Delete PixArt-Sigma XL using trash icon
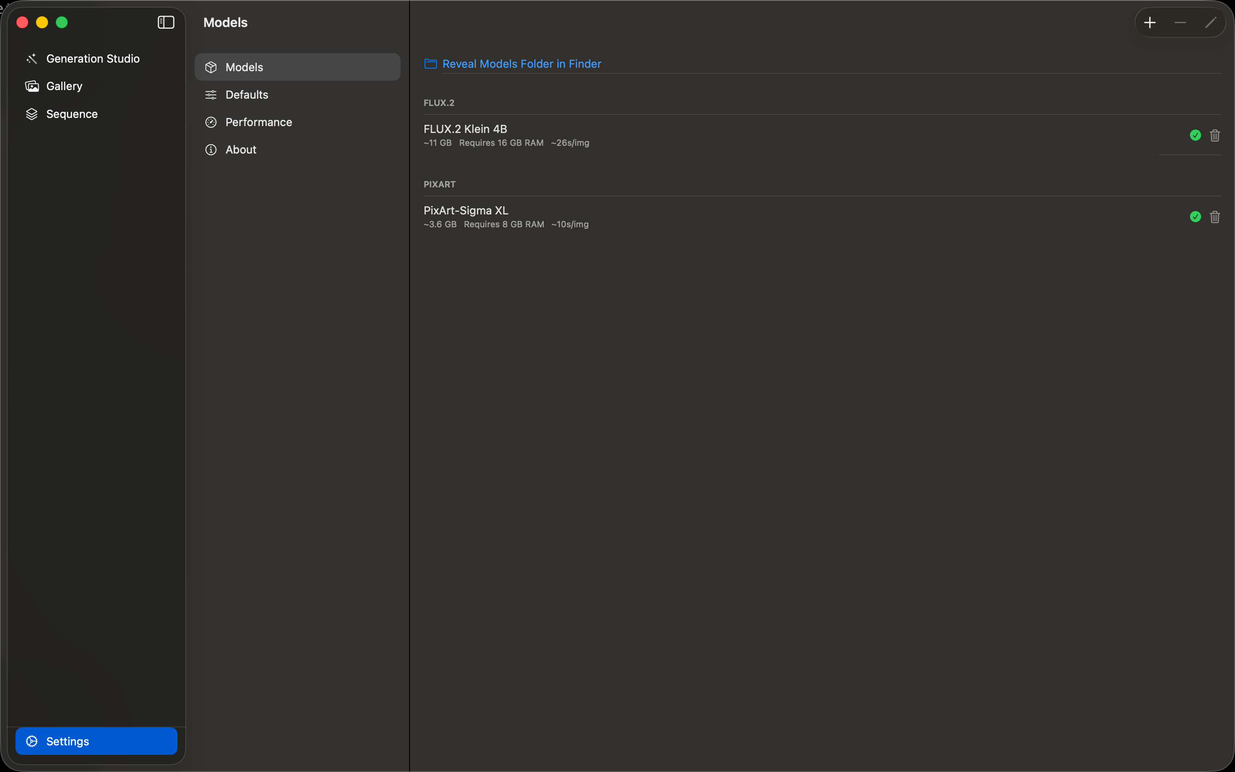The height and width of the screenshot is (772, 1235). pos(1214,217)
